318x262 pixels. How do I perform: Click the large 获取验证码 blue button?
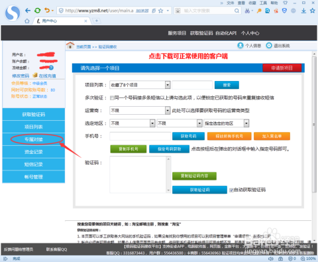click(199, 190)
